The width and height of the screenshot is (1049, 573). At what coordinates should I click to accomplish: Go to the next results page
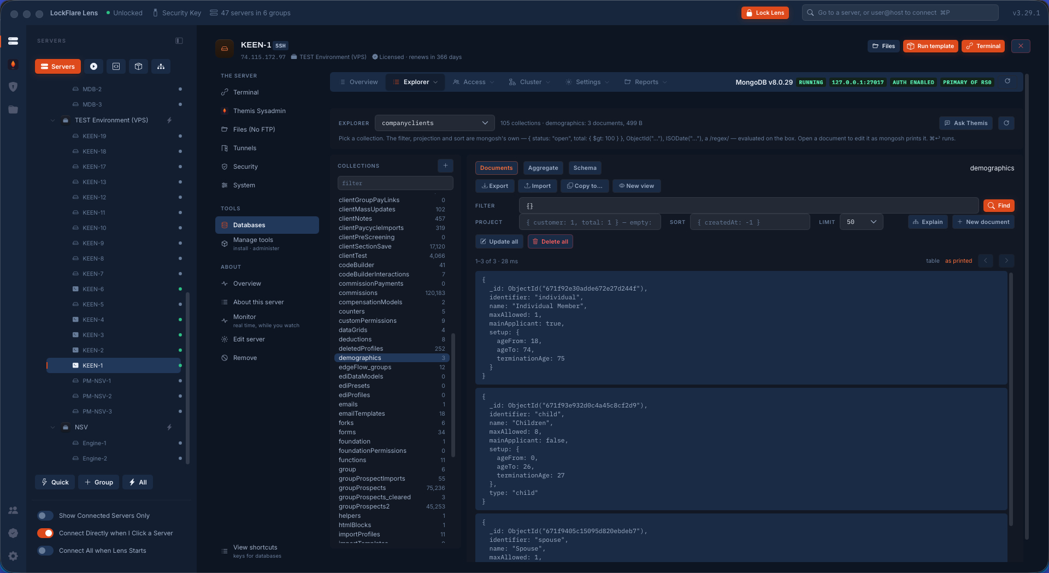click(1006, 261)
